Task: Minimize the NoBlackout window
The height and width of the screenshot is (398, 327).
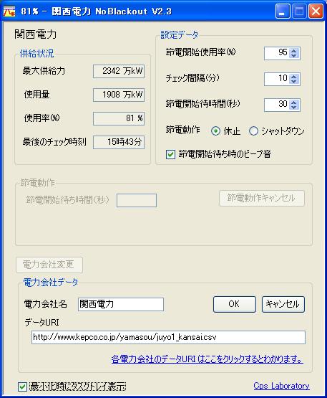Action: (283, 11)
